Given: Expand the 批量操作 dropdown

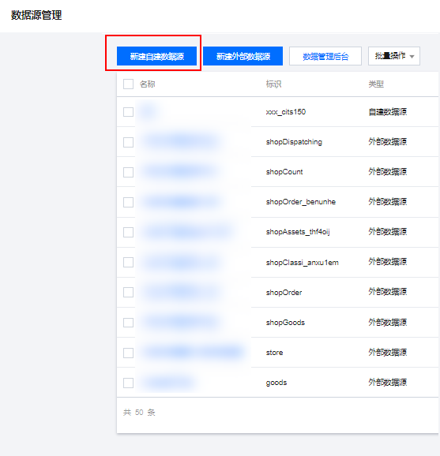Looking at the screenshot, I should 394,56.
